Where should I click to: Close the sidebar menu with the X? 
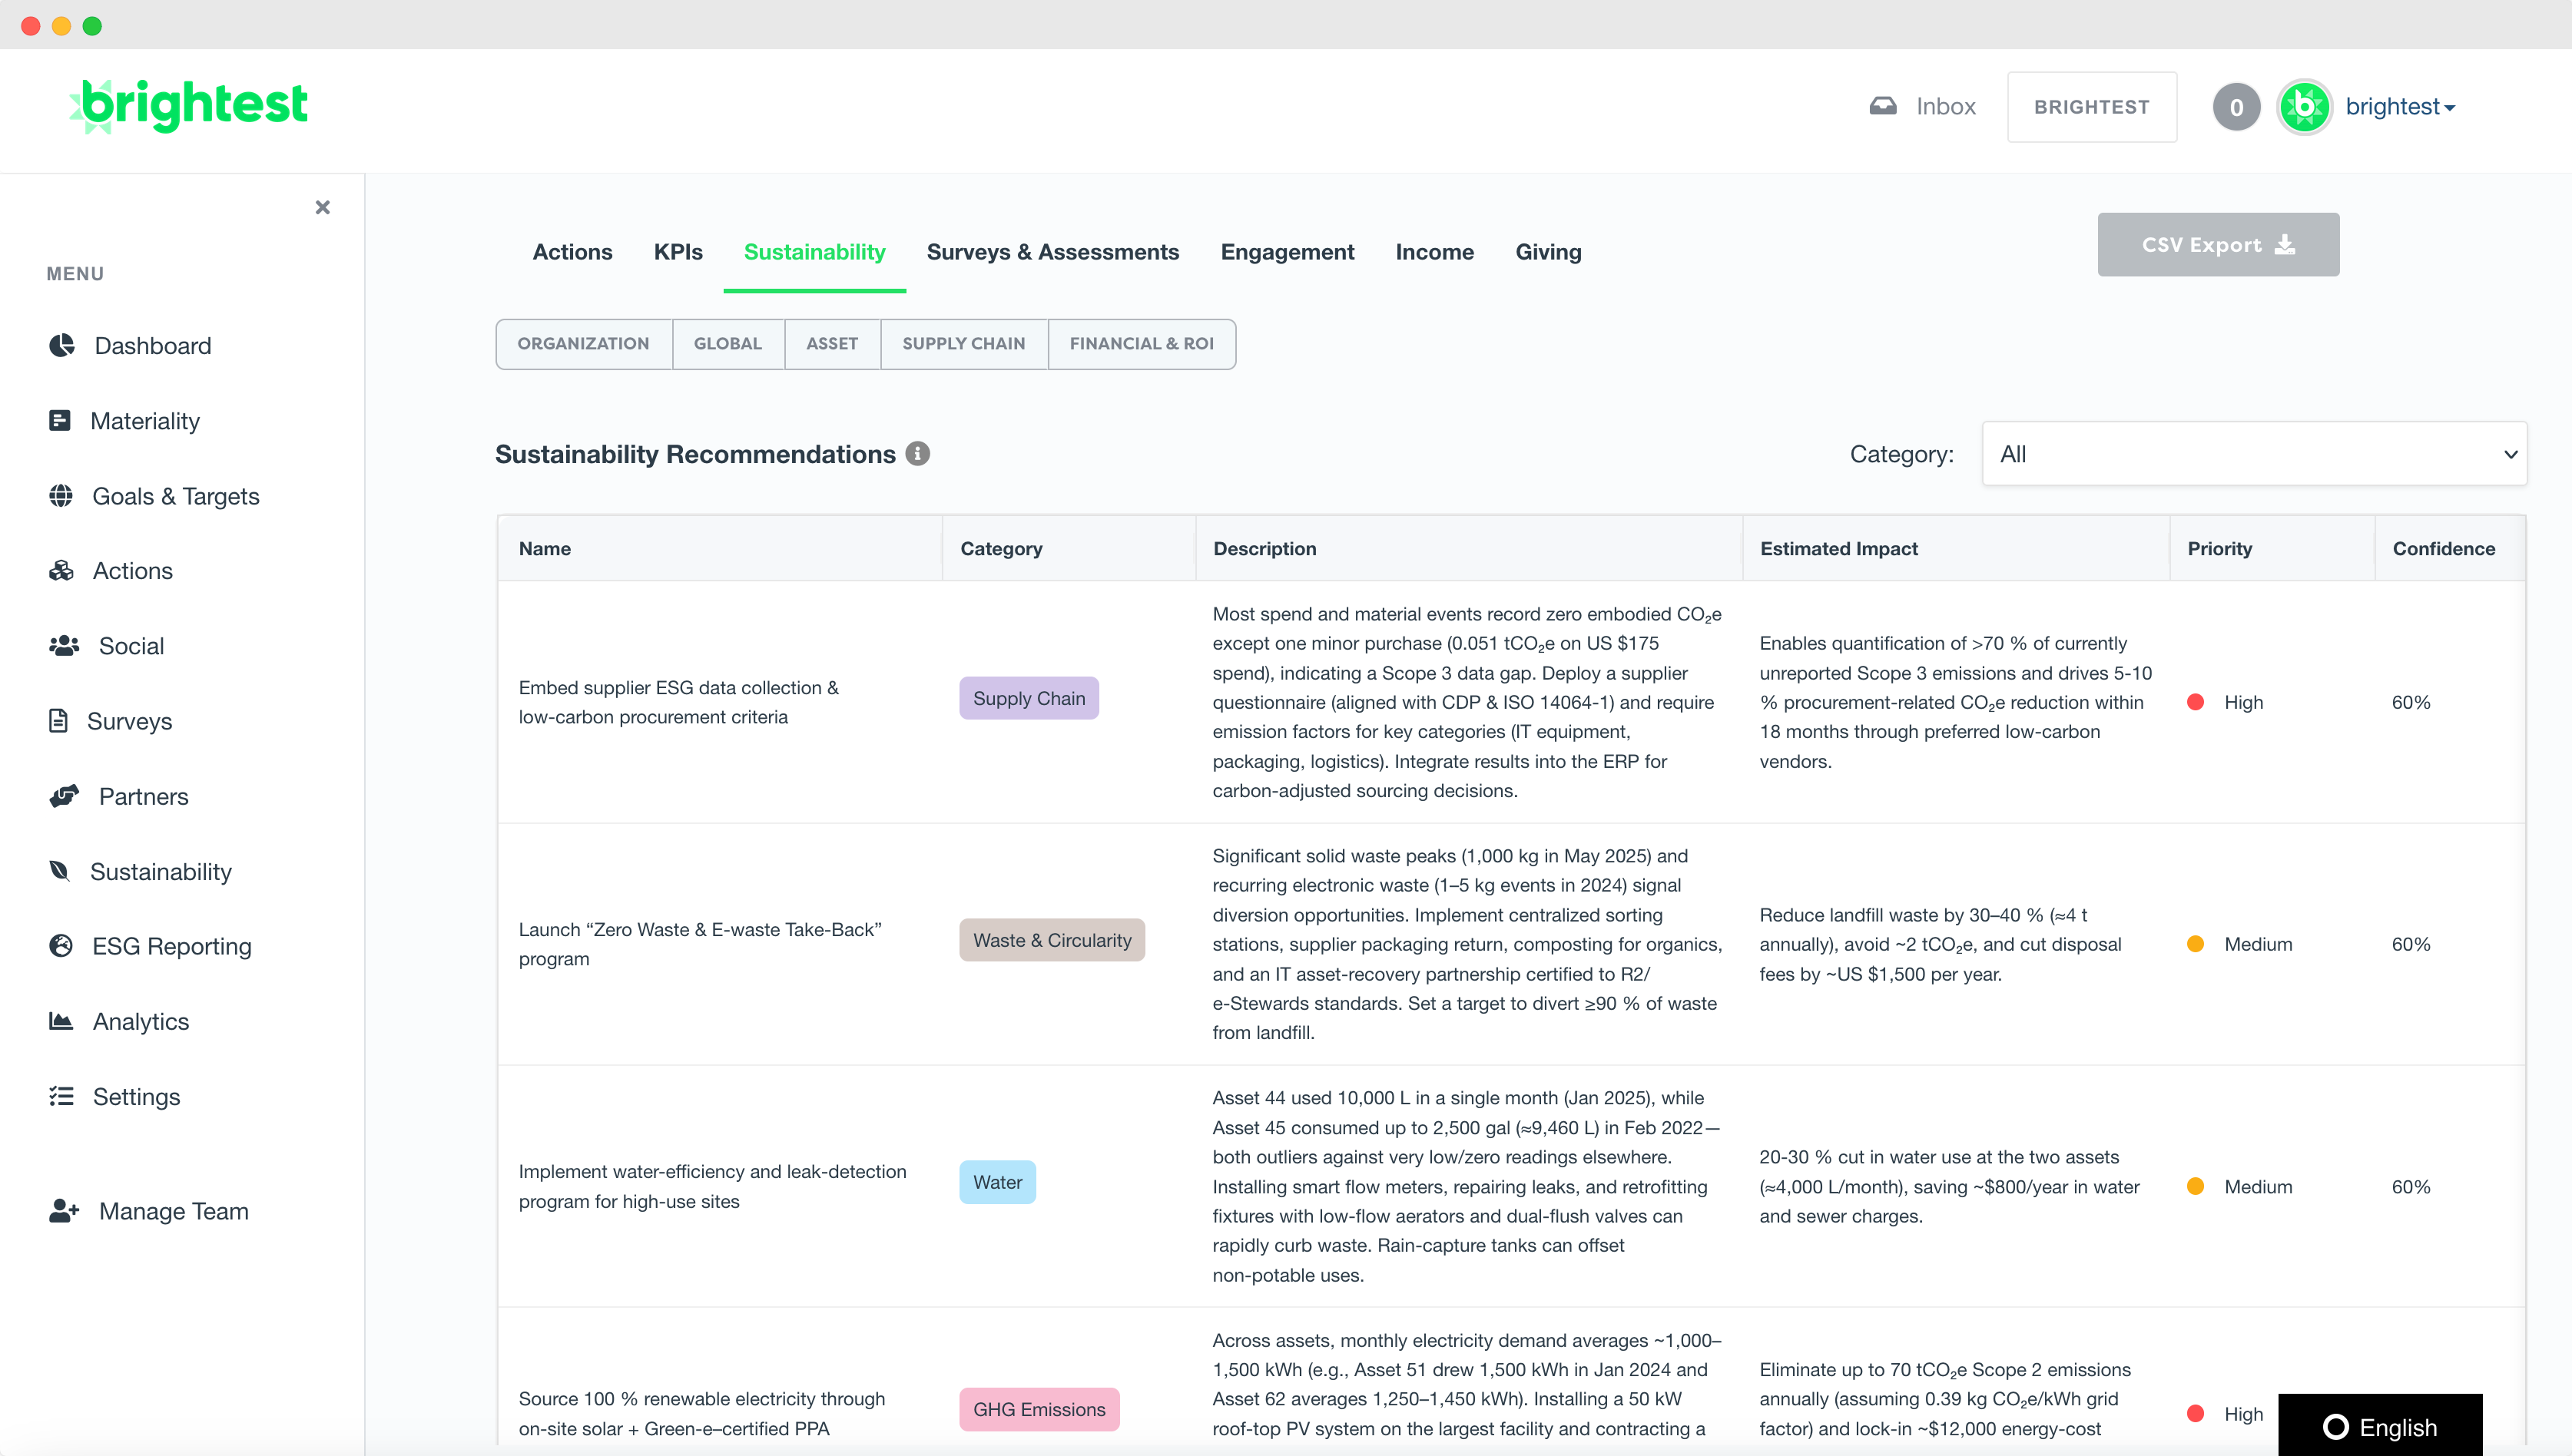click(x=322, y=207)
